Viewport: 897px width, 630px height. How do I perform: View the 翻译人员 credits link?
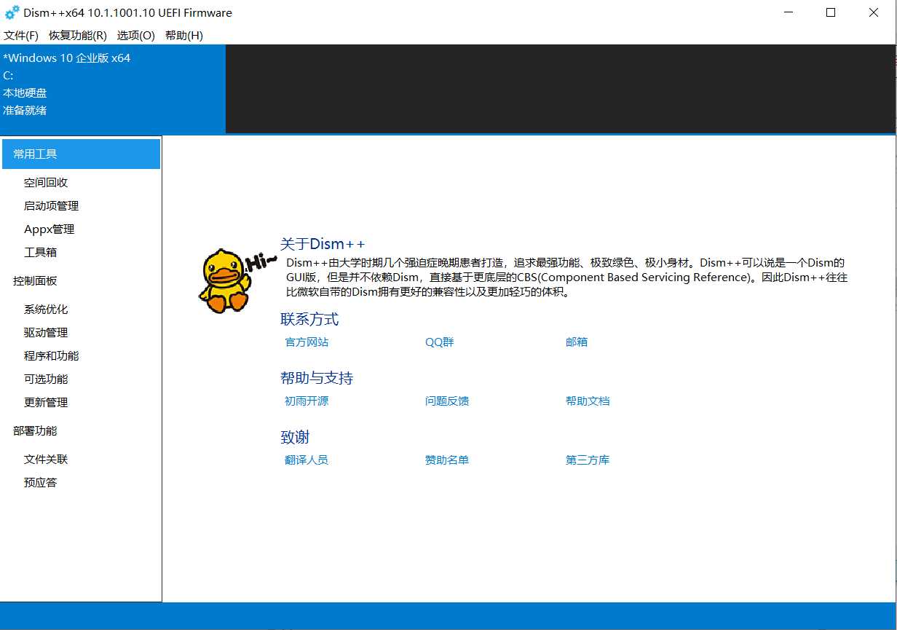pos(307,460)
